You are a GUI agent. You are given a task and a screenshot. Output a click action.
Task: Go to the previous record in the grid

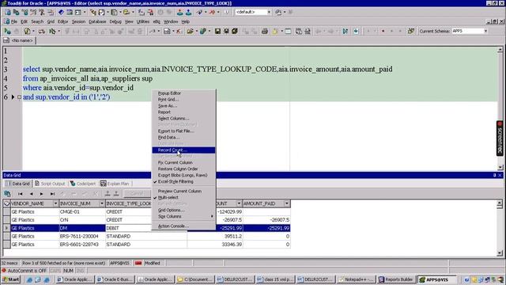click(31, 194)
